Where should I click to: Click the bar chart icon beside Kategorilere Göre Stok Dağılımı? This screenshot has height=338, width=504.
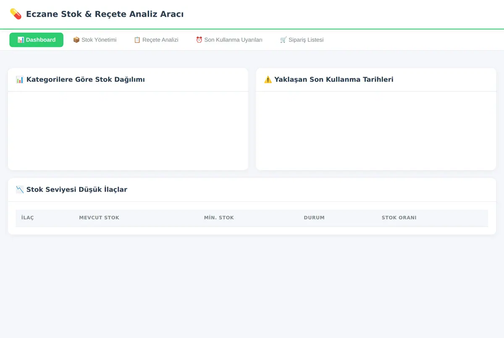pos(20,80)
